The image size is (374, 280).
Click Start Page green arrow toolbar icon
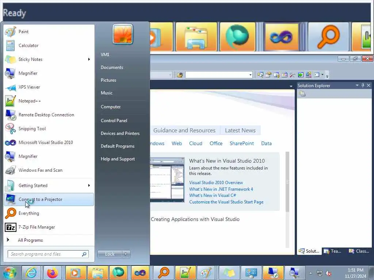[301, 75]
